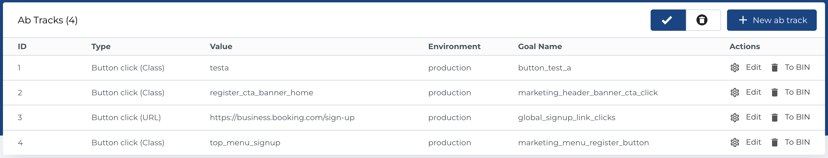Edit the testa track
Viewport: 828px width, 158px height.
[x=753, y=67]
